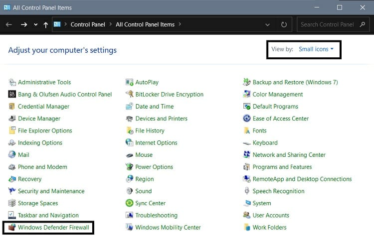The image size is (374, 247).
Task: Expand the address bar history dropdown
Action: tap(268, 24)
